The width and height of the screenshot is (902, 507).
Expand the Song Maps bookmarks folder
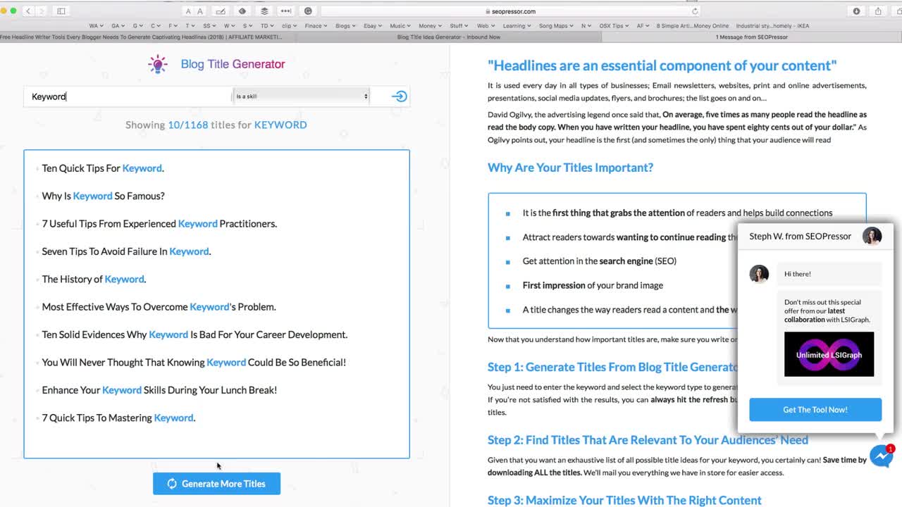[x=556, y=26]
